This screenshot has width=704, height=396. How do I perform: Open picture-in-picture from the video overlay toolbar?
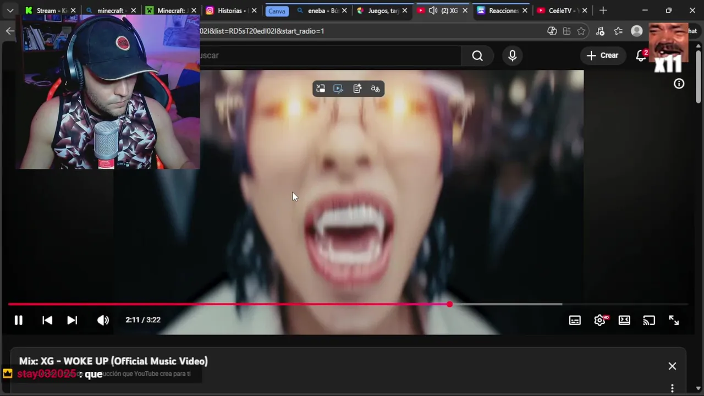click(x=321, y=89)
